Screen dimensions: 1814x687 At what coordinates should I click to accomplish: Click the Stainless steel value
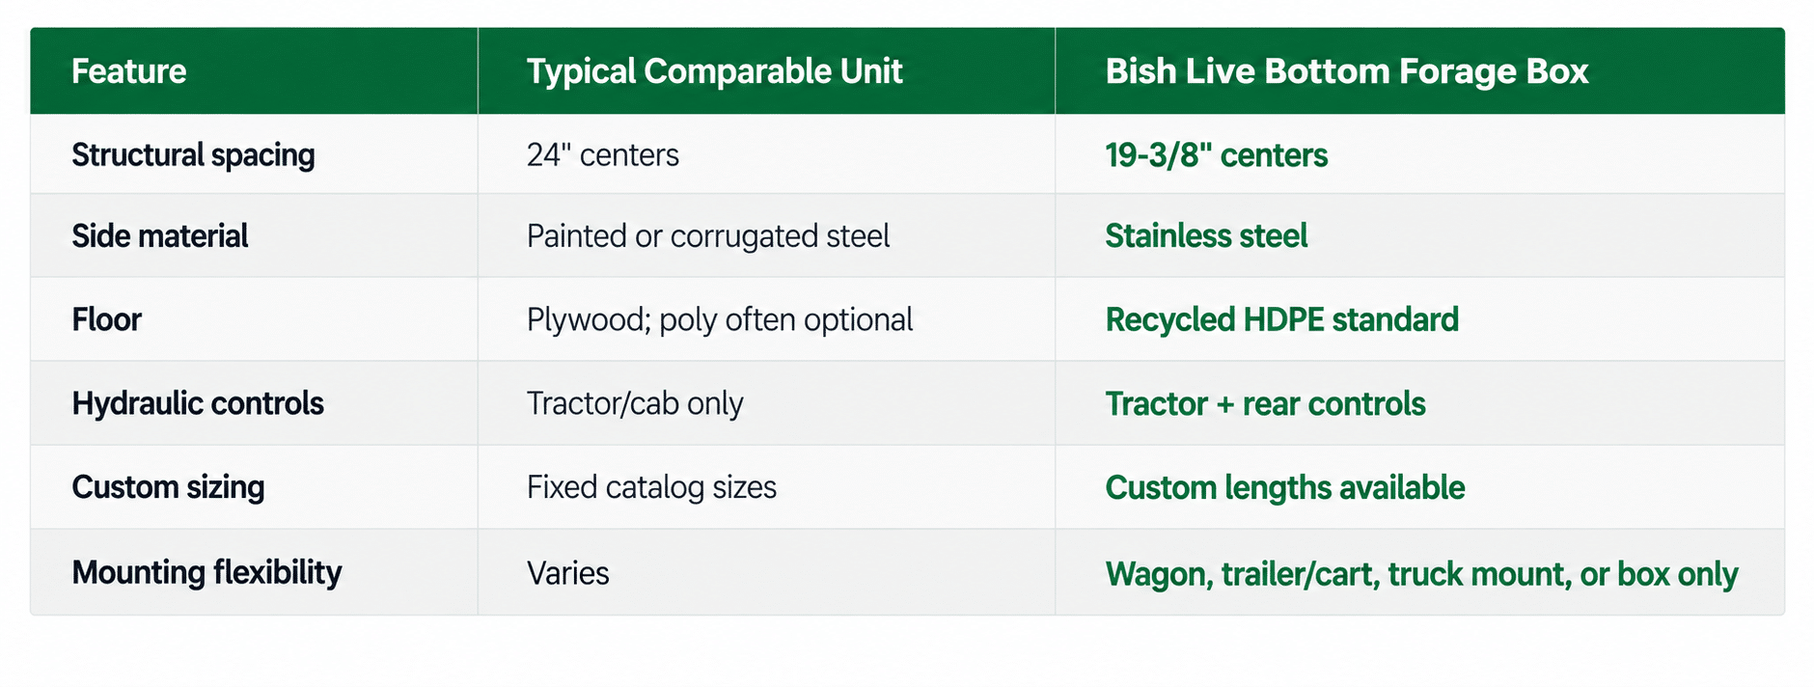(1206, 235)
